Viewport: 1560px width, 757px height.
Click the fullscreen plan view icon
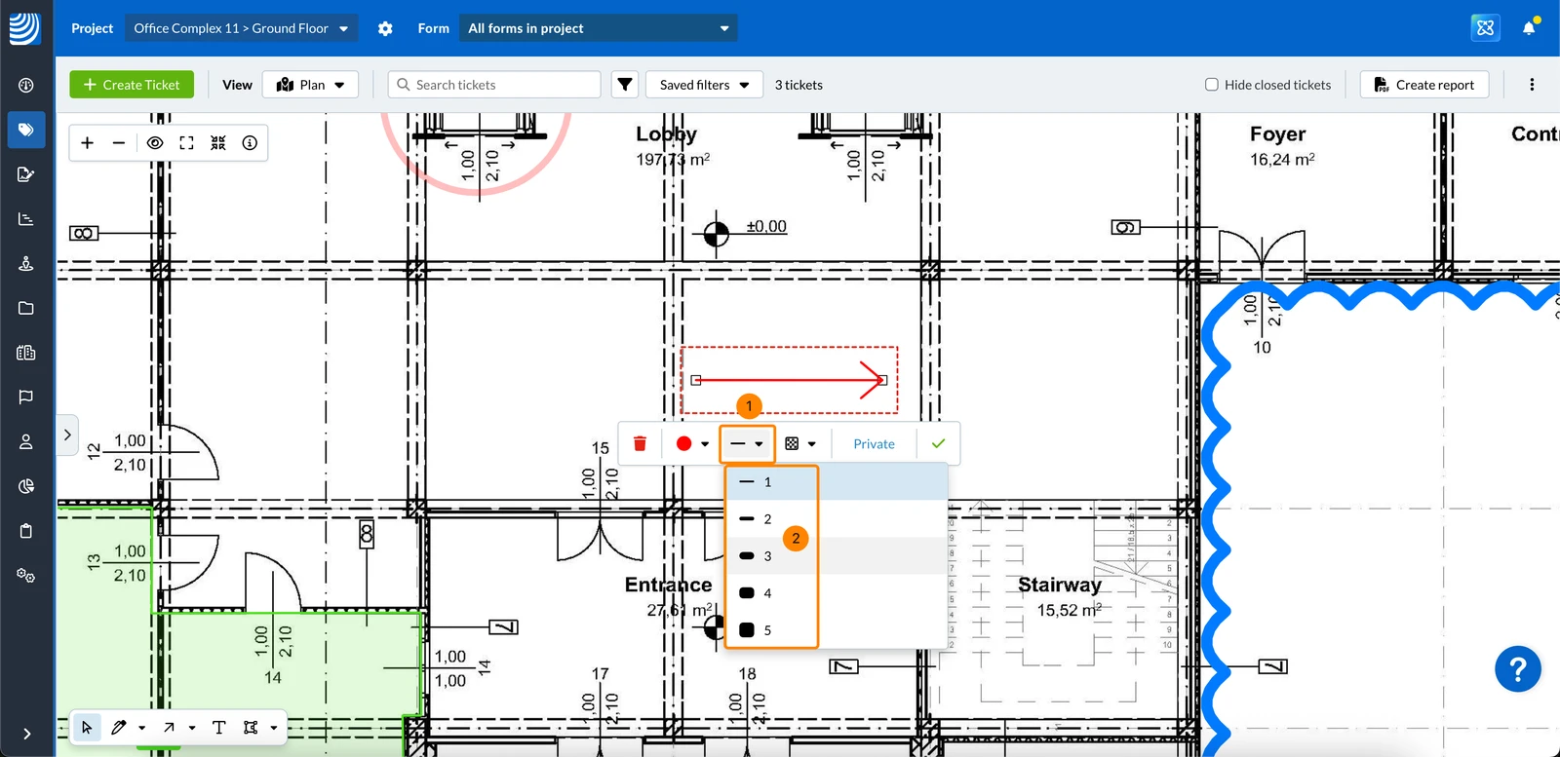point(186,143)
